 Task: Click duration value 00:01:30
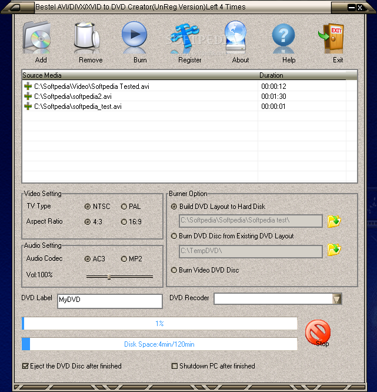[273, 97]
